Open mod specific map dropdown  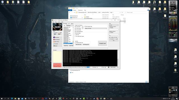(96, 28)
